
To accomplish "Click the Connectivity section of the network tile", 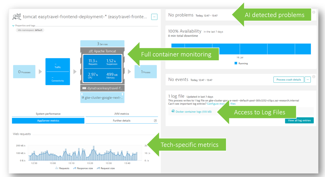I will point(58,78).
